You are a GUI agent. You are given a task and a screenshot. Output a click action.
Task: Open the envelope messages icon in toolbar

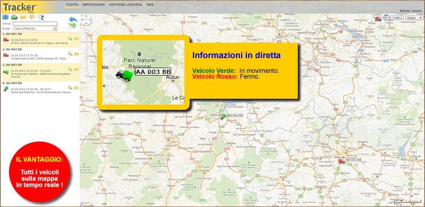pyautogui.click(x=23, y=17)
